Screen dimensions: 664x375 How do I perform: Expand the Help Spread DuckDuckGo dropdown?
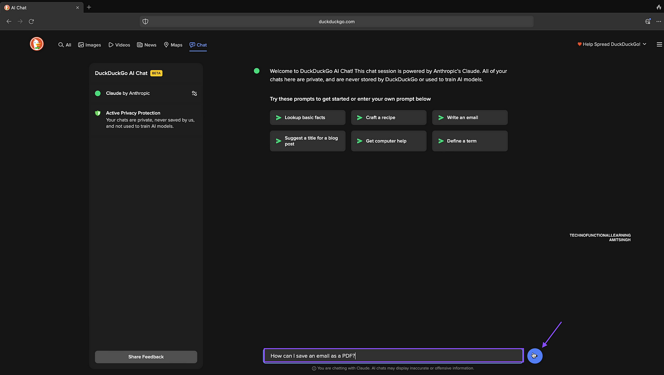pyautogui.click(x=612, y=44)
